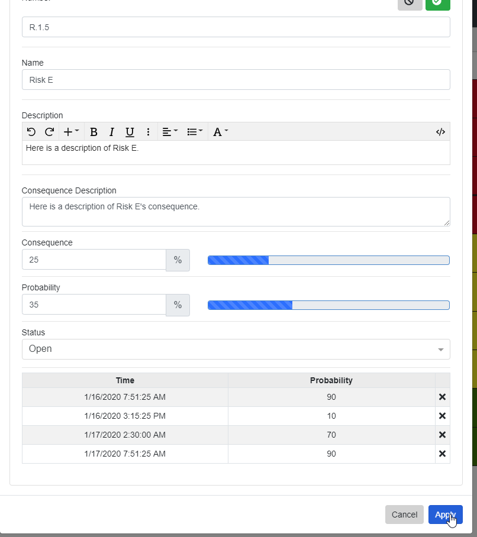Click the redo icon in Description toolbar
This screenshot has height=537, width=477.
point(50,132)
